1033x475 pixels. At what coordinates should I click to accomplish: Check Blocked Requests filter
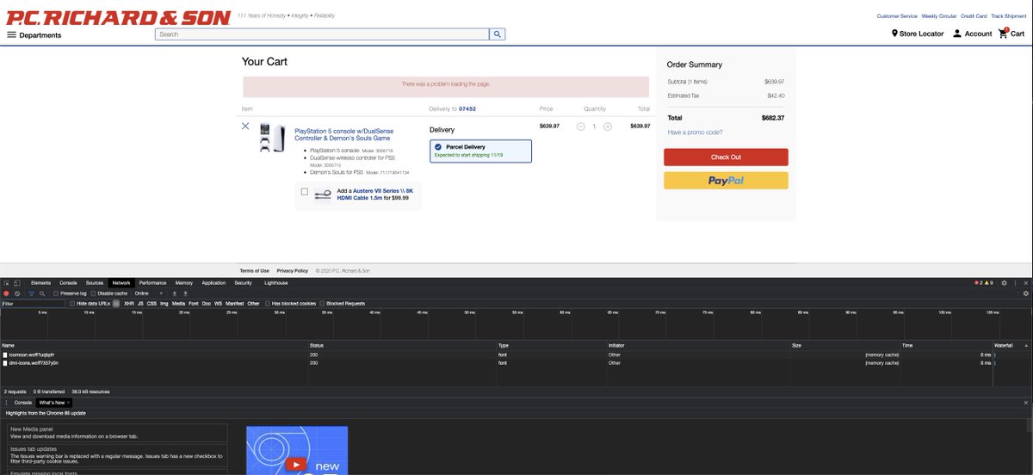[x=323, y=304]
